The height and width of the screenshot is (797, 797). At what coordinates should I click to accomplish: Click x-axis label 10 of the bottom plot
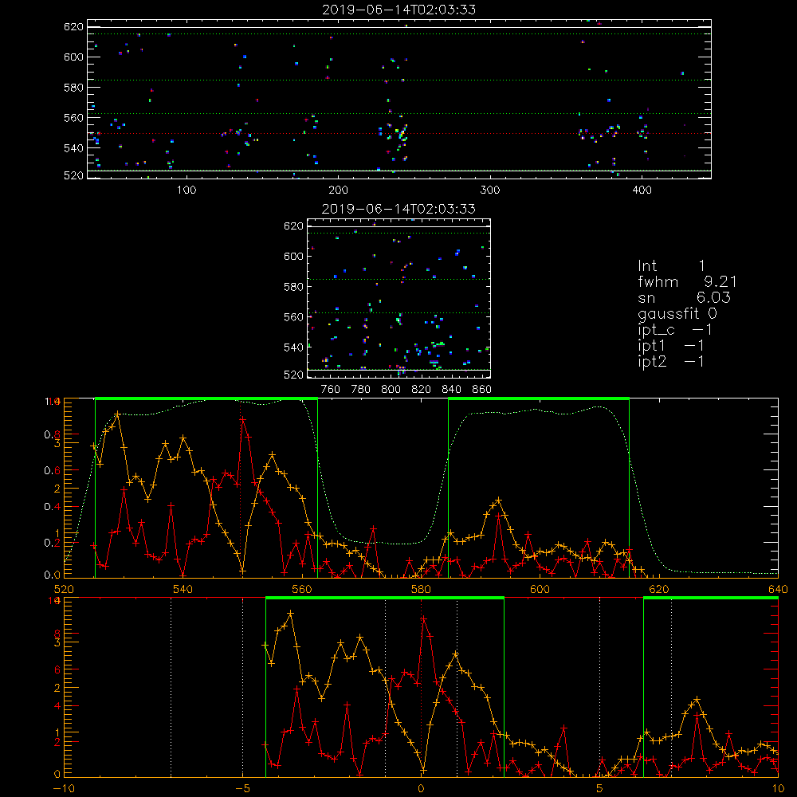(778, 789)
